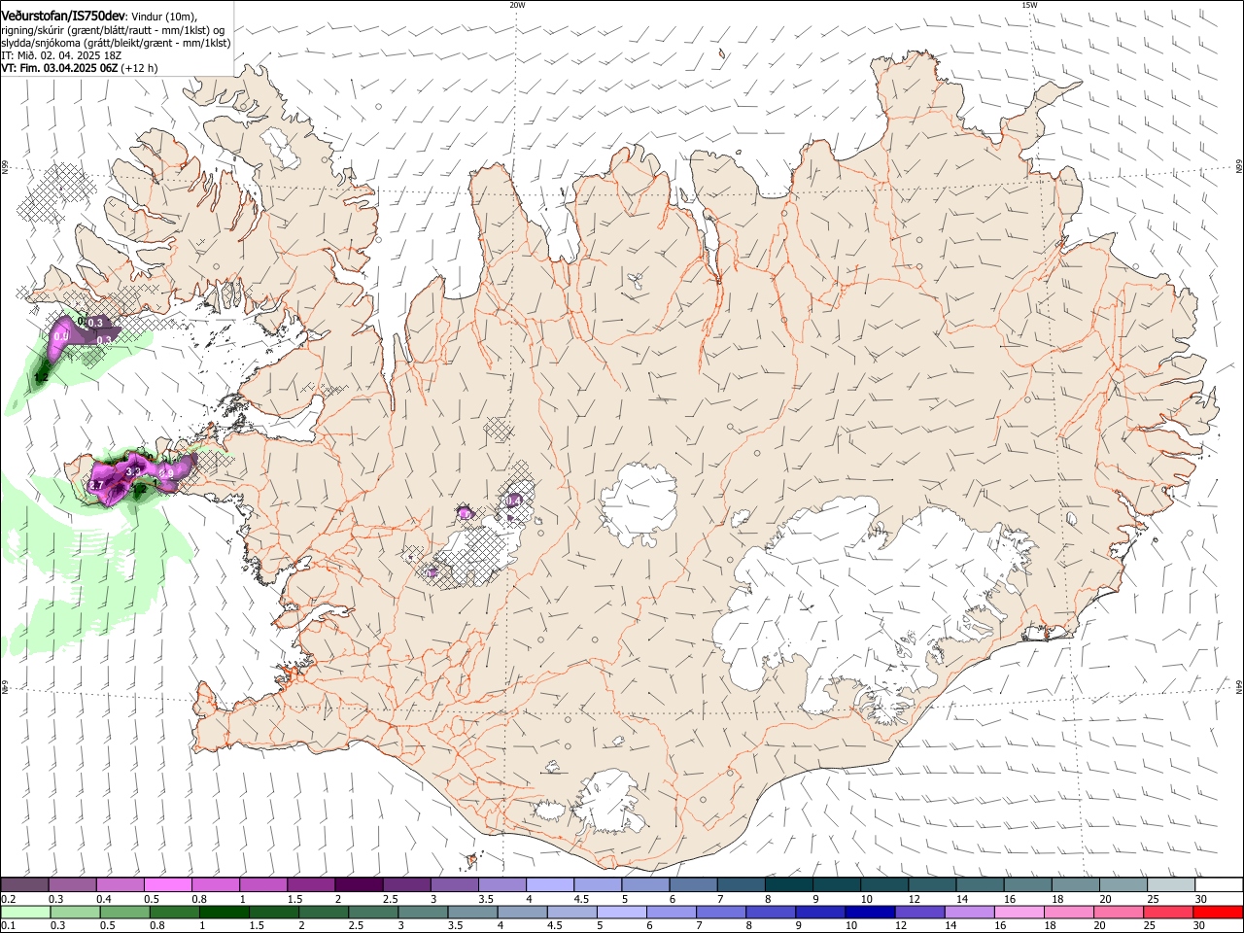Image resolution: width=1244 pixels, height=933 pixels.
Task: Click the 'IT: Mið. 02. 04. 2025 18Z' line
Action: pos(61,55)
